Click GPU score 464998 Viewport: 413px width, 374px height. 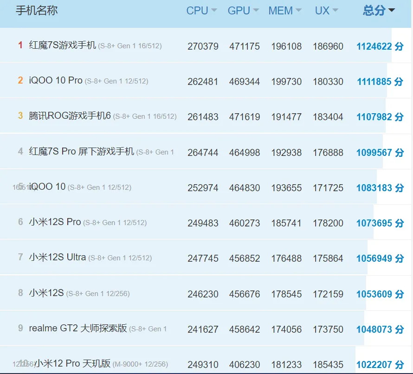coord(245,153)
